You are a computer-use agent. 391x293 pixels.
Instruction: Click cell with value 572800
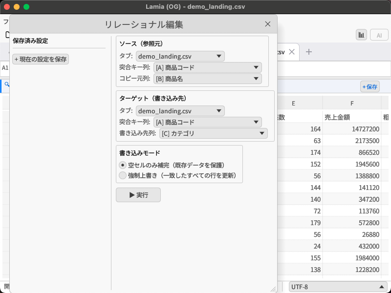(x=352, y=223)
